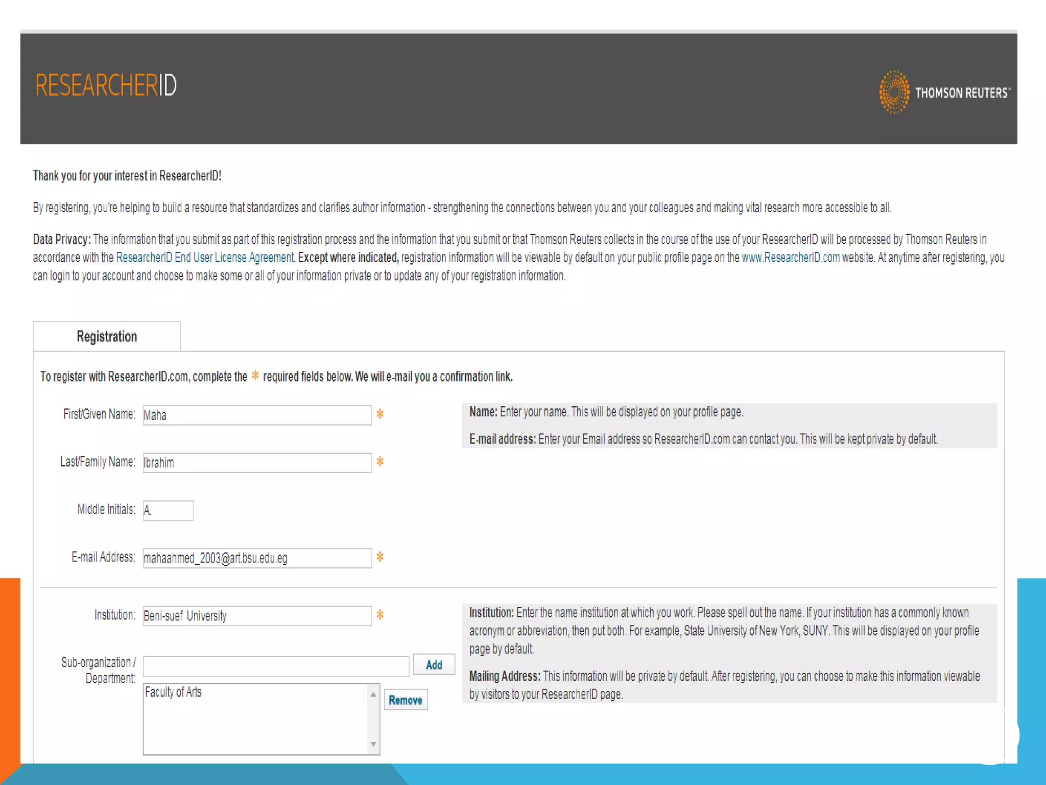Click the empty Sub-organization / Department field
Screen dimensions: 1046x785
276,665
